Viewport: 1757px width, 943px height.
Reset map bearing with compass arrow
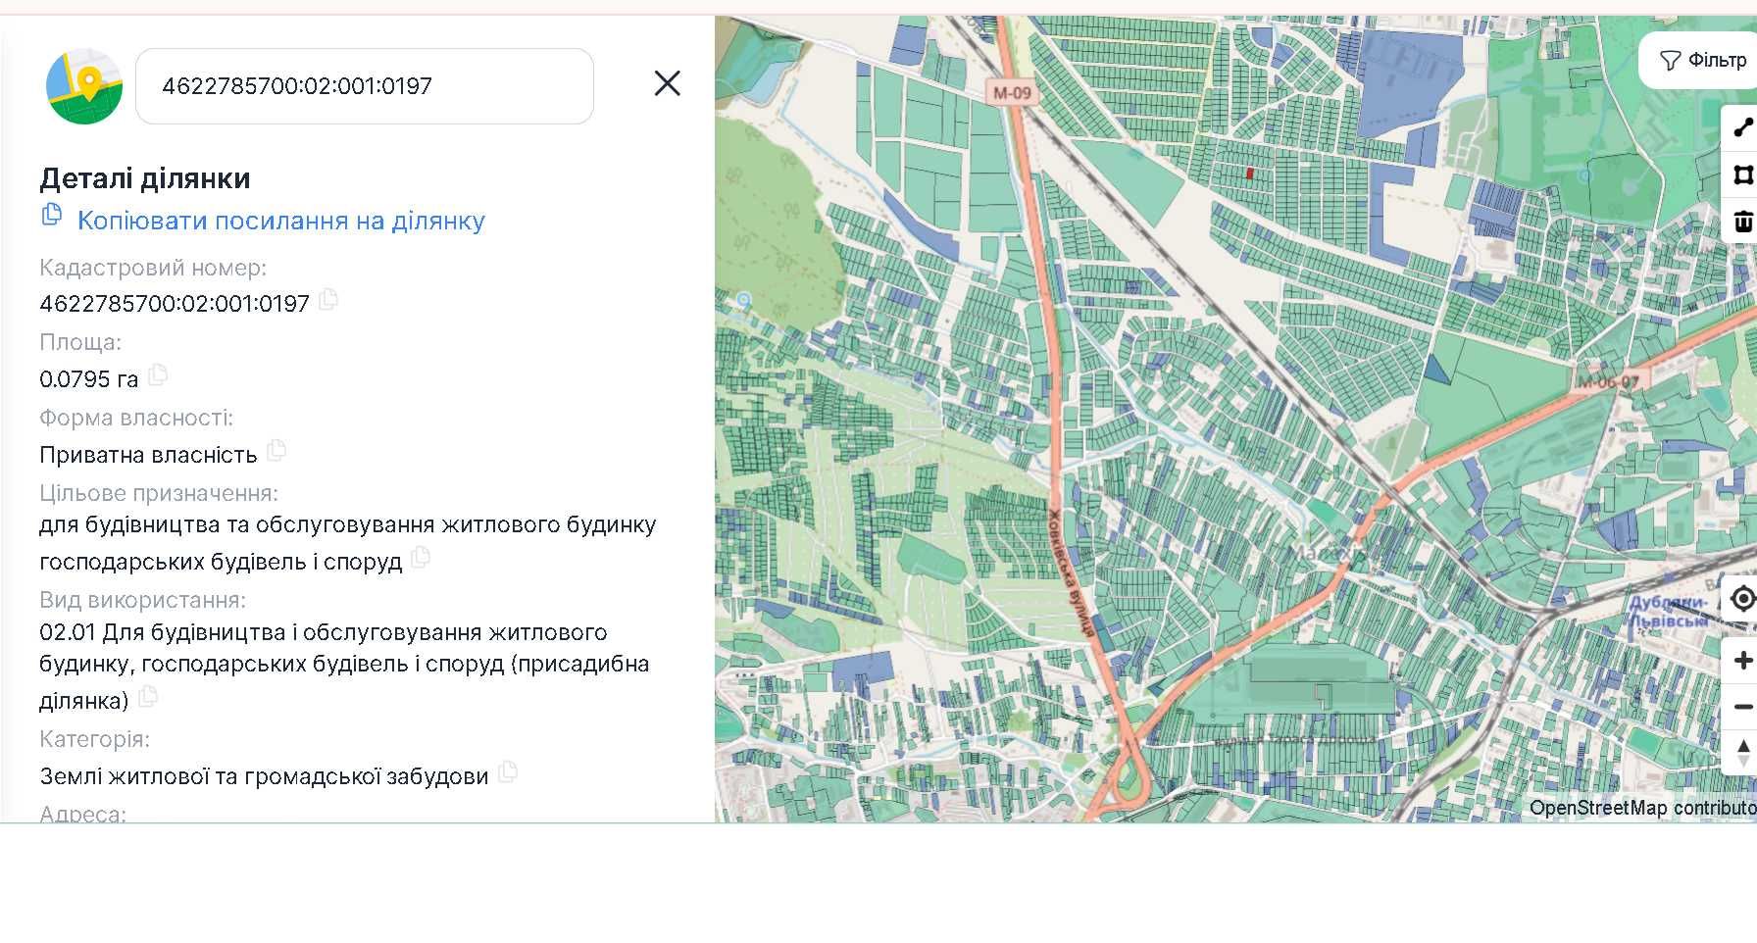tap(1742, 752)
